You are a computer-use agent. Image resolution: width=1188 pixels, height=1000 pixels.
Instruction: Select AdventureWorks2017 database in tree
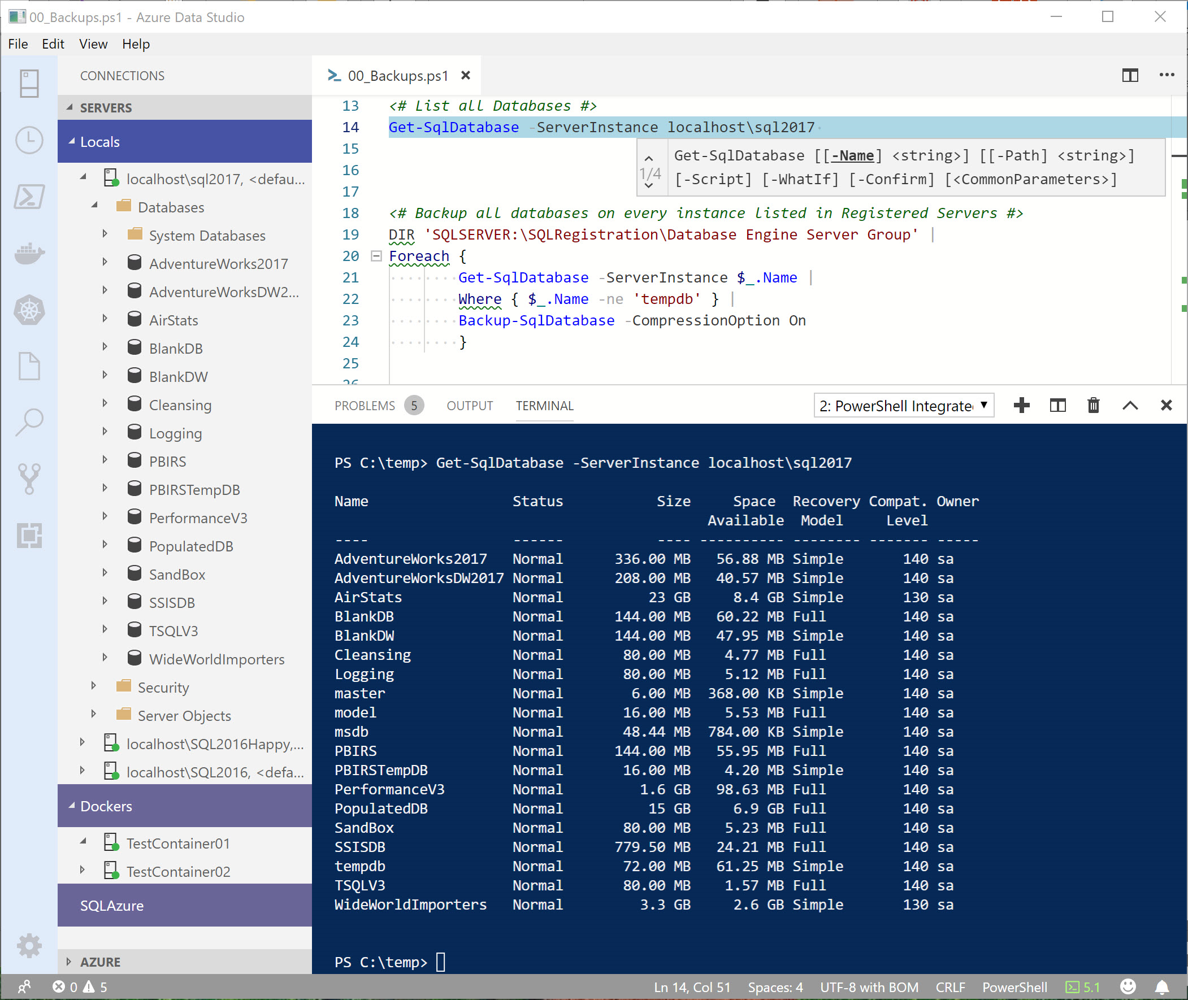218,263
